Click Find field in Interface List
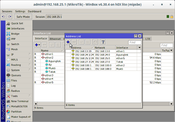175x122 pixels. tap(167, 45)
